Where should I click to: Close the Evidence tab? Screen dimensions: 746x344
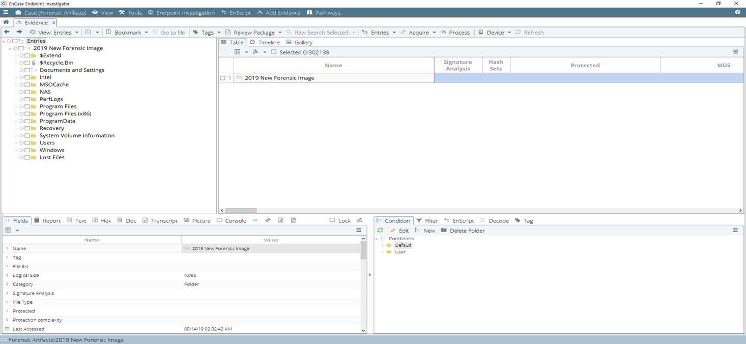tap(53, 22)
